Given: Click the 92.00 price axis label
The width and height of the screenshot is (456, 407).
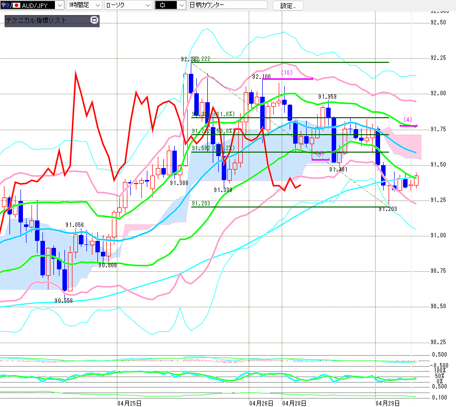Looking at the screenshot, I should click(438, 93).
